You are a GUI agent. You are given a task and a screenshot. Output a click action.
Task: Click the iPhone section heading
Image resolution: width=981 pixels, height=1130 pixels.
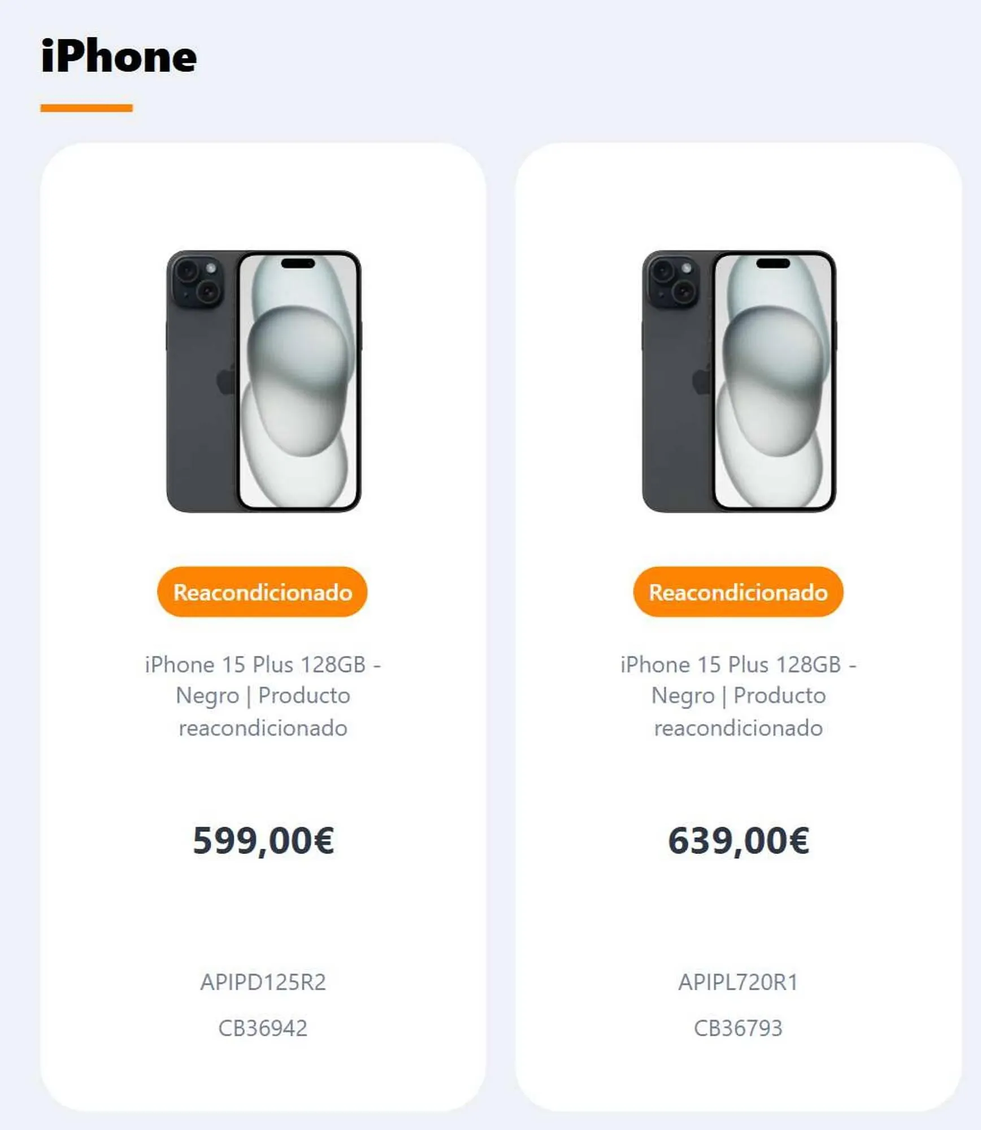pyautogui.click(x=119, y=56)
